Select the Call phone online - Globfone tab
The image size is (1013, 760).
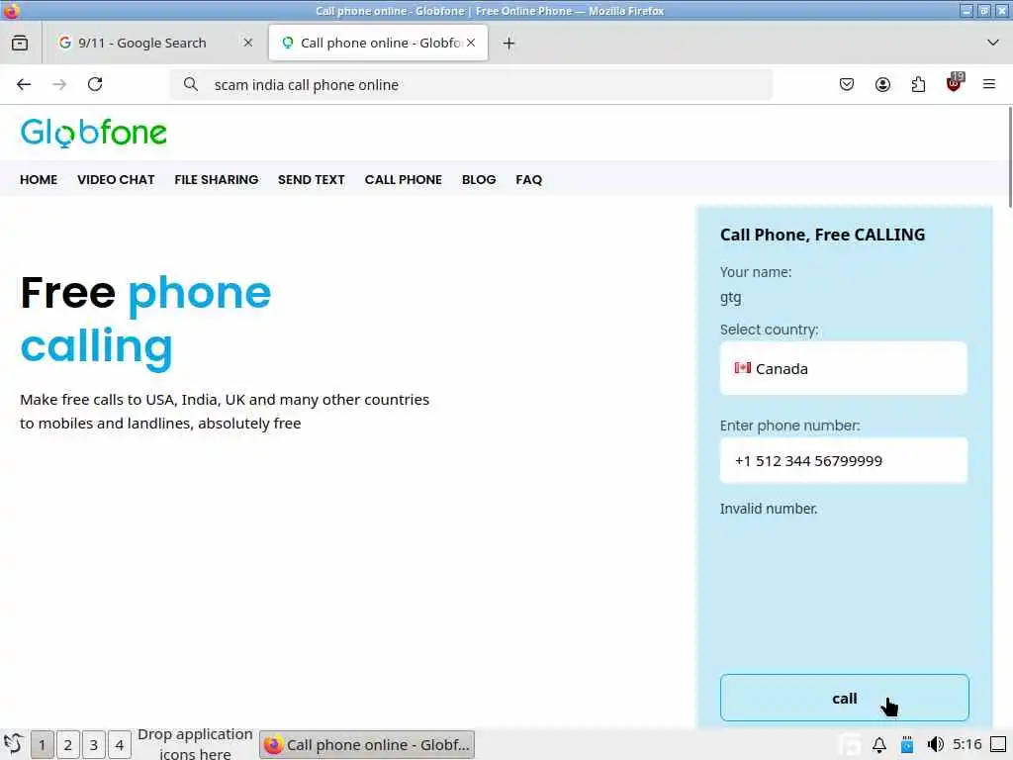pyautogui.click(x=378, y=44)
